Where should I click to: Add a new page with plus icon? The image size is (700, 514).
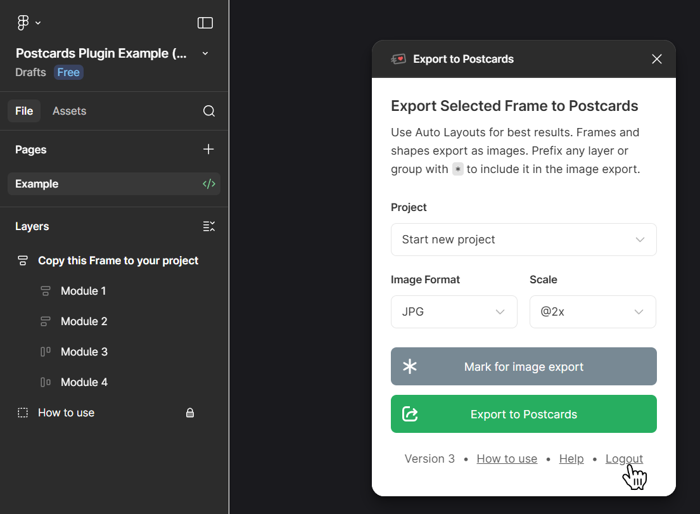[208, 150]
